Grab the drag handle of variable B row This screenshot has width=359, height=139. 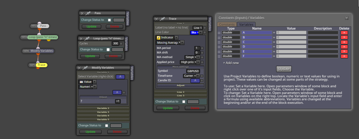pos(219,38)
